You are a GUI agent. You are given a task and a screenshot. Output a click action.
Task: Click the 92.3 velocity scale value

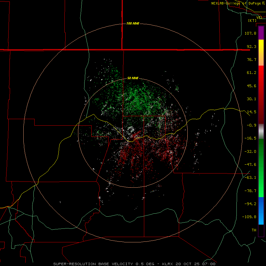(x=252, y=46)
